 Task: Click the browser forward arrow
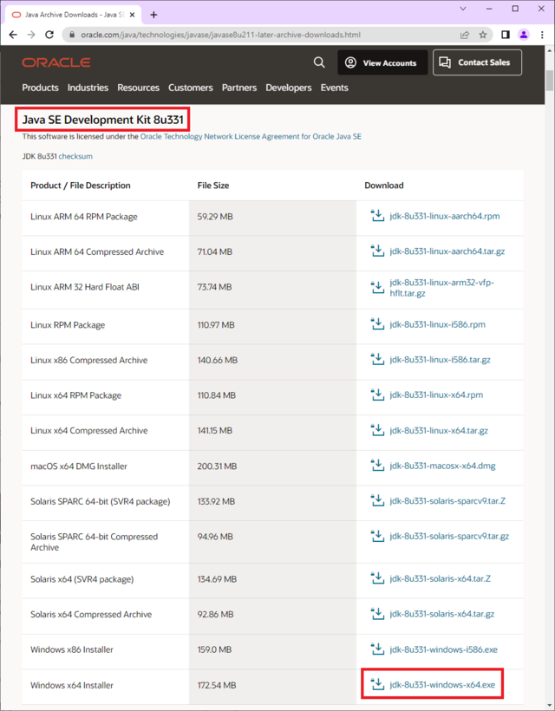pos(31,35)
